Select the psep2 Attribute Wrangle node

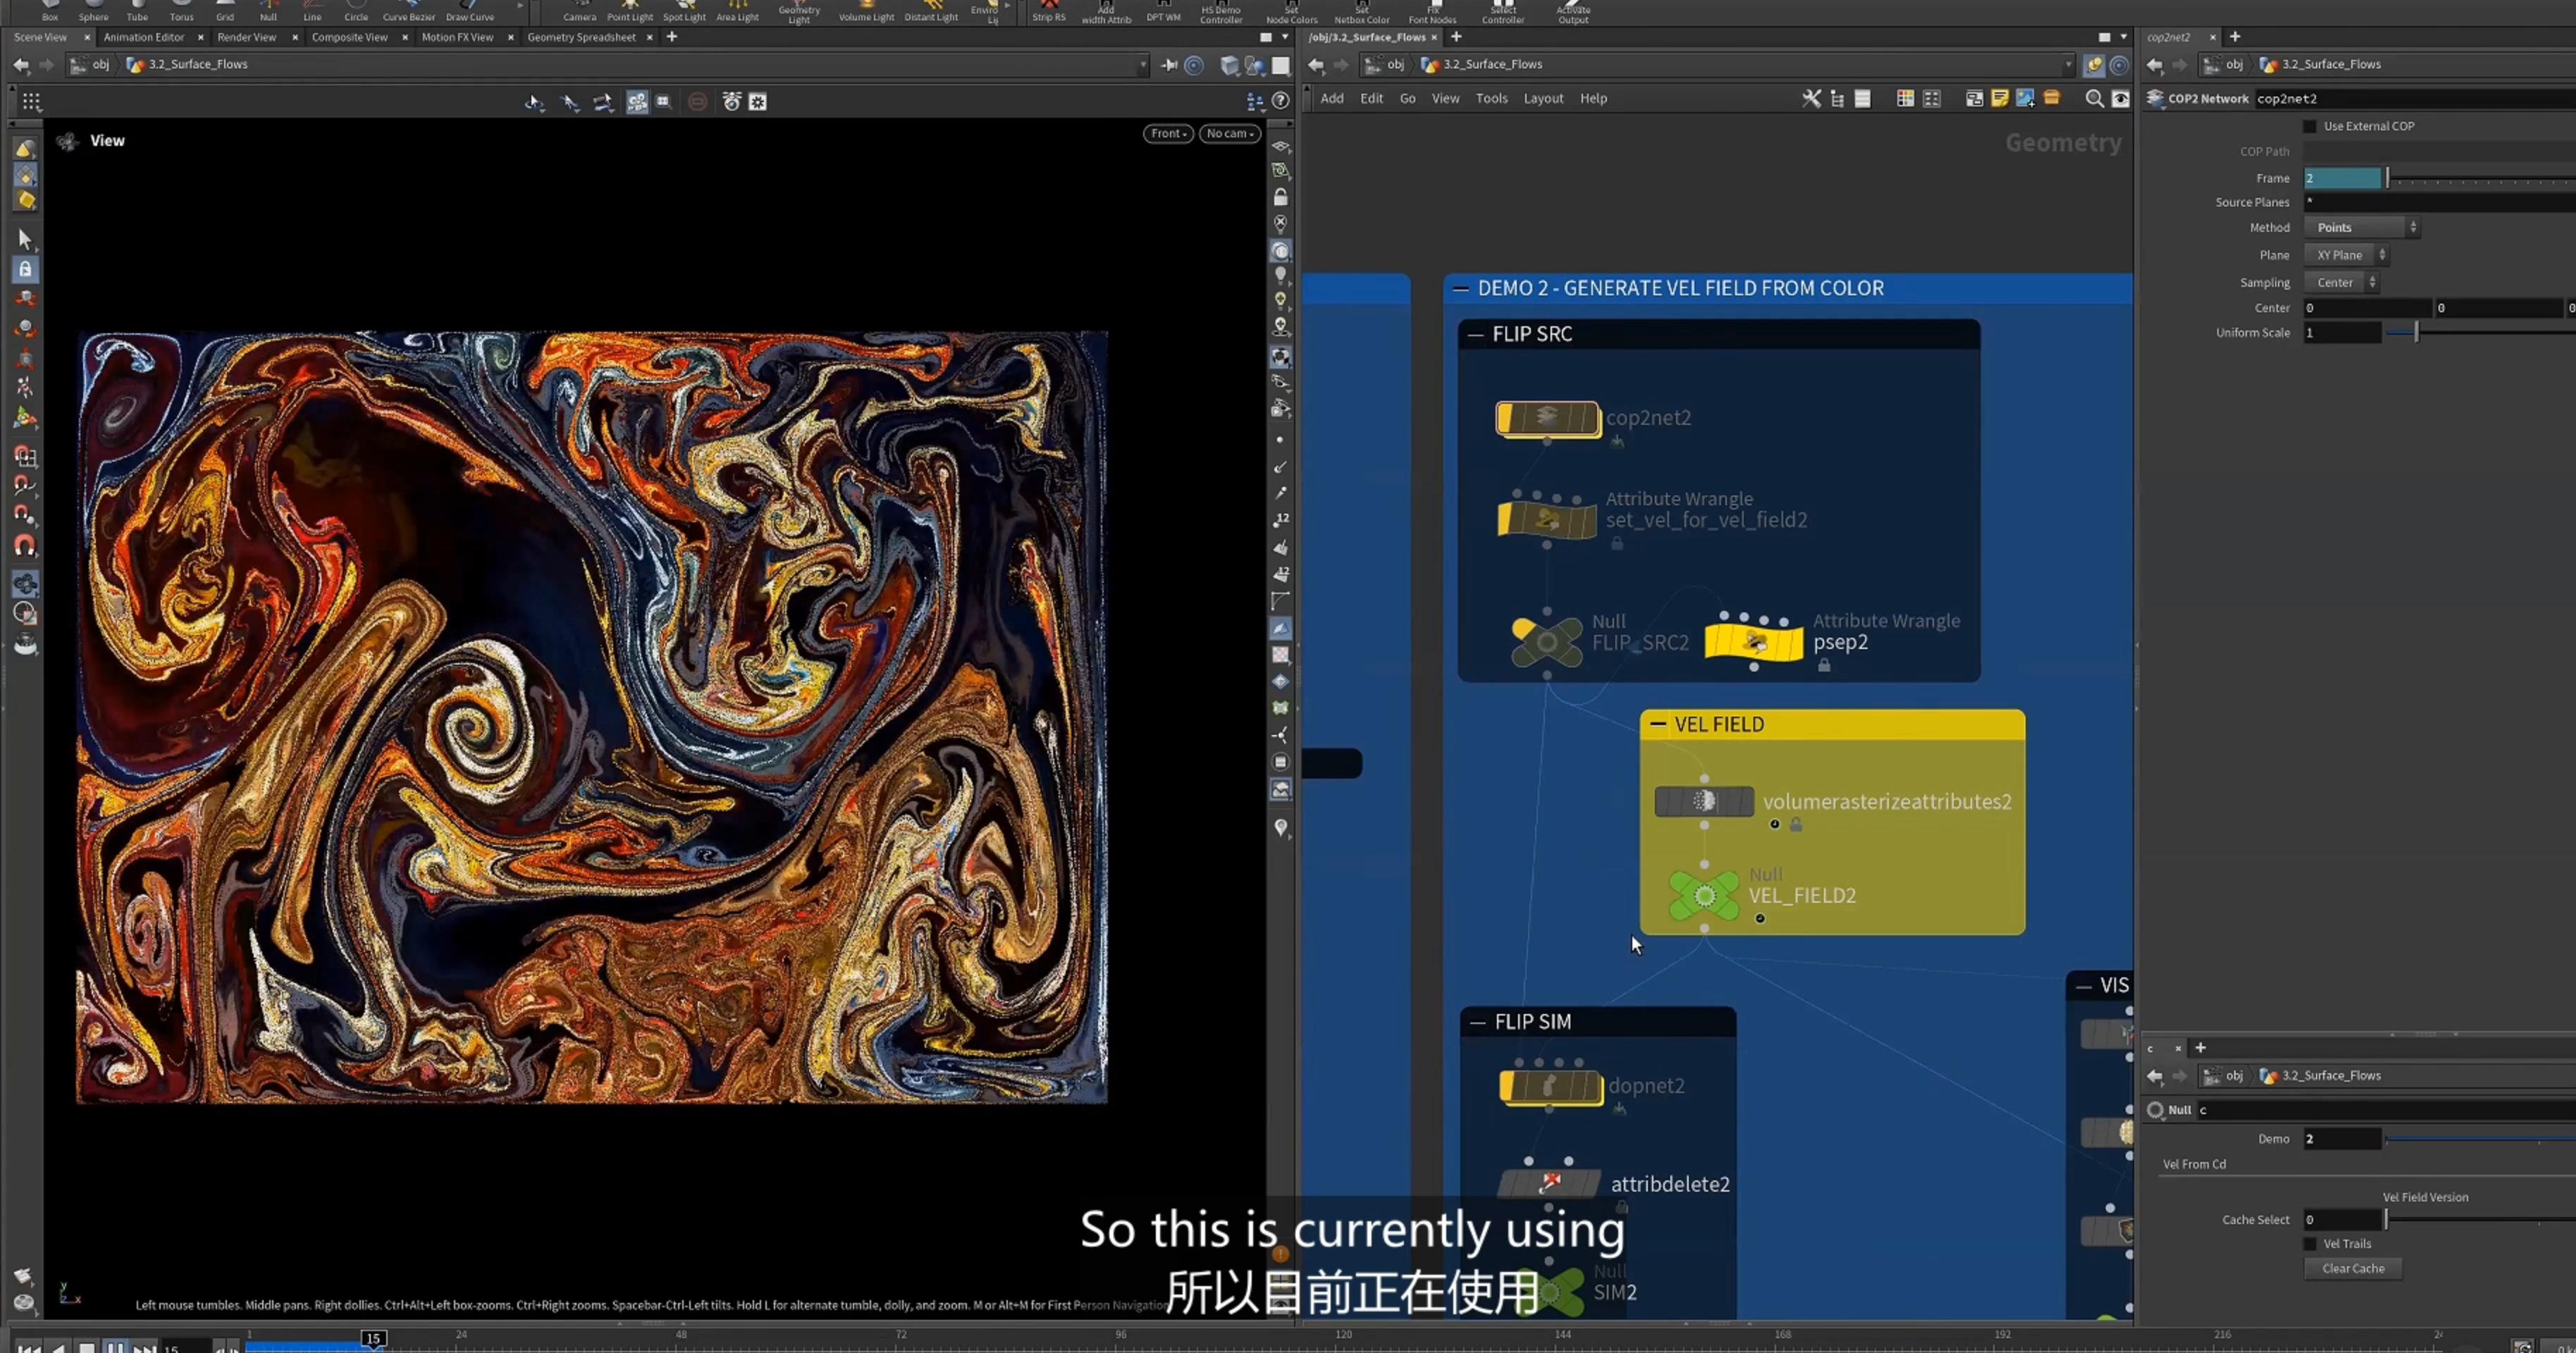[1753, 642]
